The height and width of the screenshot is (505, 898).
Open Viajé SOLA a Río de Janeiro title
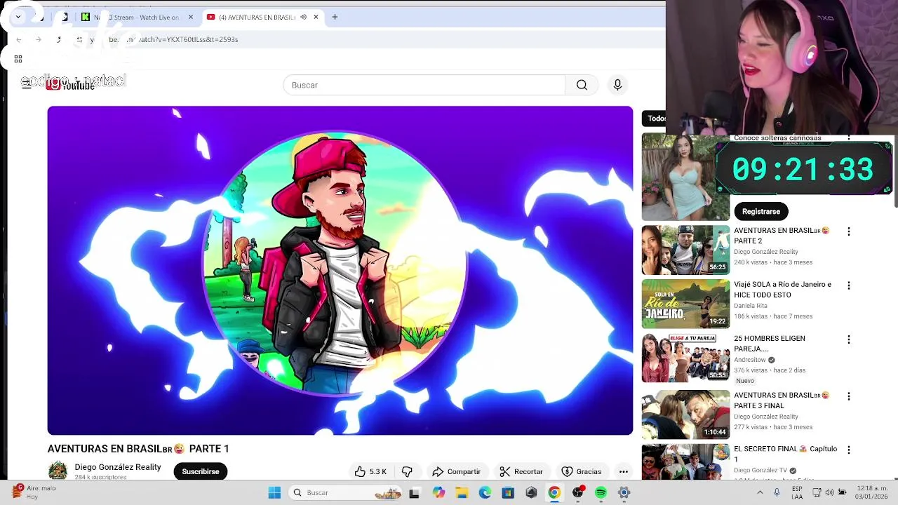782,290
